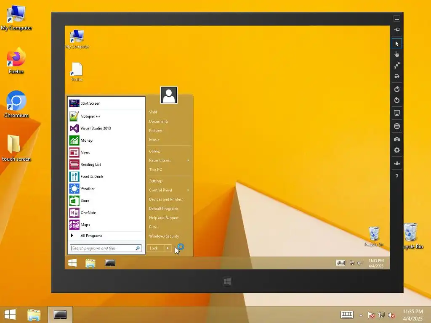This screenshot has width=431, height=323.
Task: Open network properties icon in simulator toolbar
Action: (396, 164)
